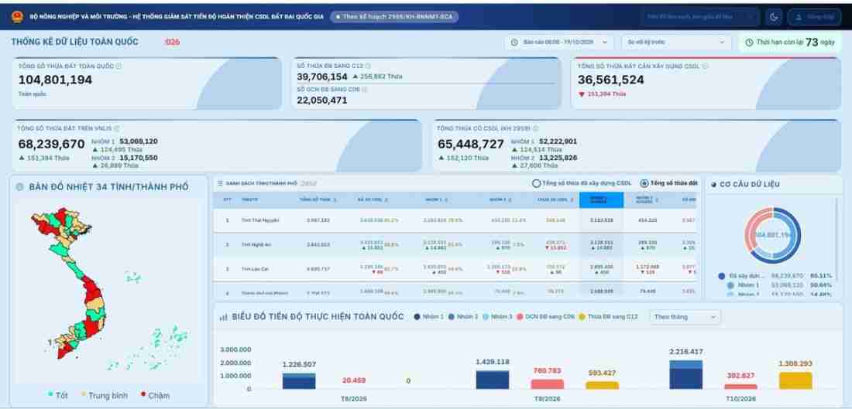The image size is (852, 409).
Task: Open the report date range dropdown
Action: coord(559,42)
